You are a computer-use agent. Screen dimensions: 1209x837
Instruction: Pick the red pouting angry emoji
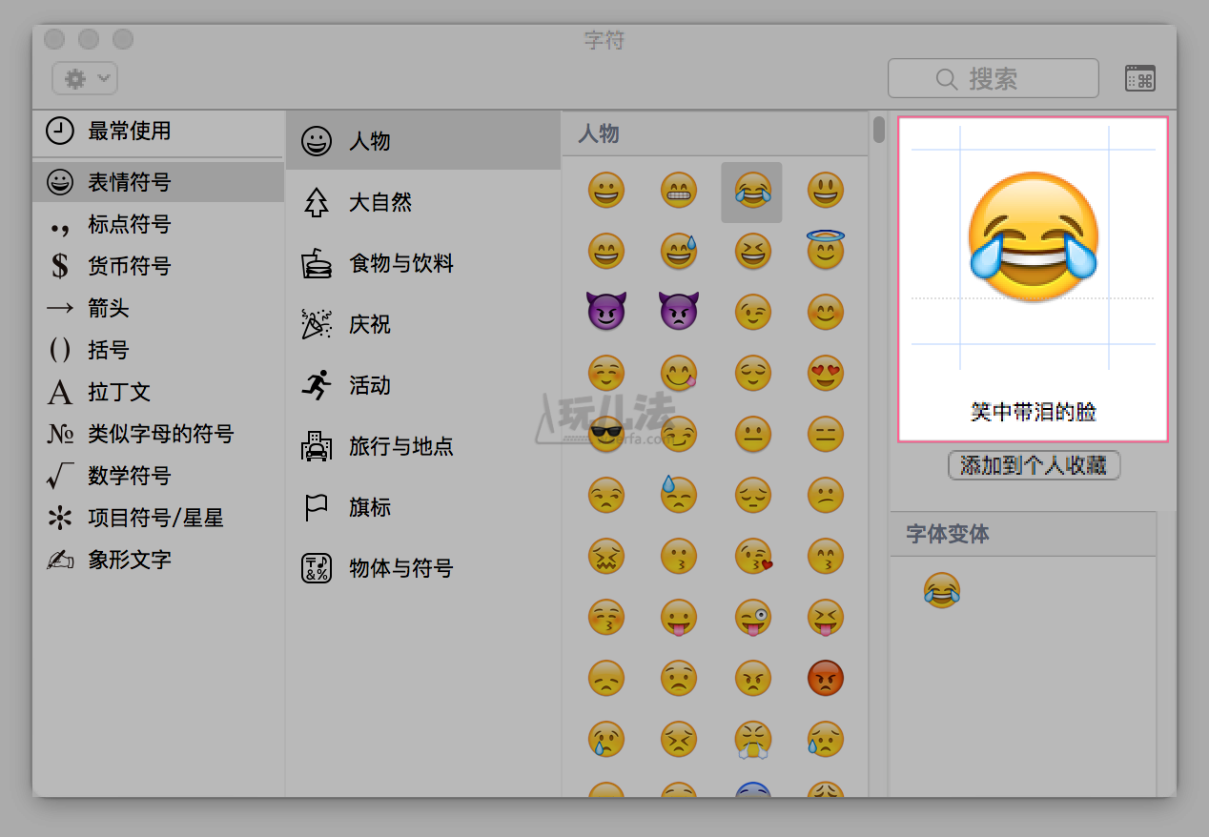point(826,679)
